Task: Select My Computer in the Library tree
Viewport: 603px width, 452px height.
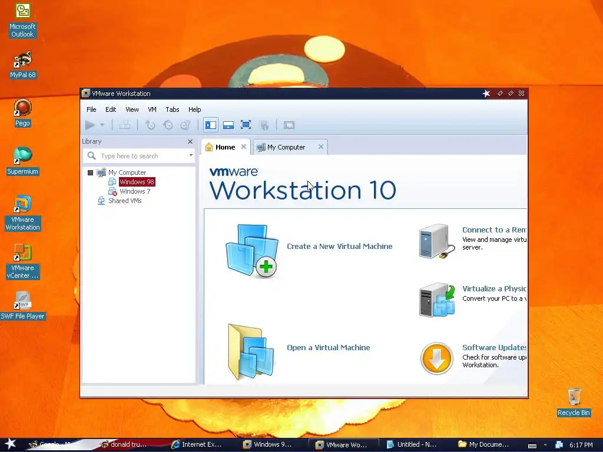Action: (x=127, y=172)
